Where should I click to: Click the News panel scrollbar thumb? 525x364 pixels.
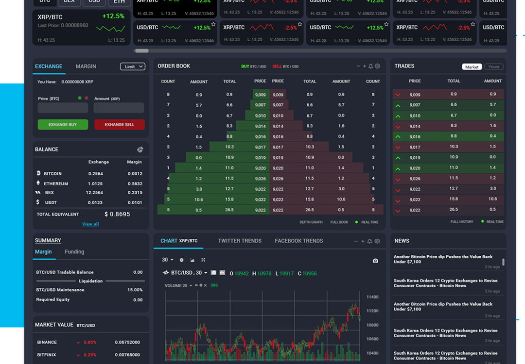503,262
